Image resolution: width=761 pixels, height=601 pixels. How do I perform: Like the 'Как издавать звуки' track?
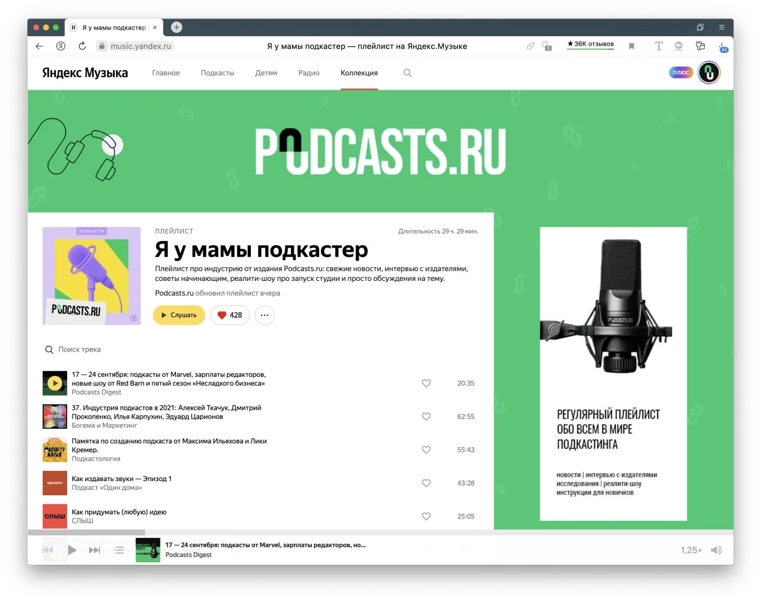[426, 483]
